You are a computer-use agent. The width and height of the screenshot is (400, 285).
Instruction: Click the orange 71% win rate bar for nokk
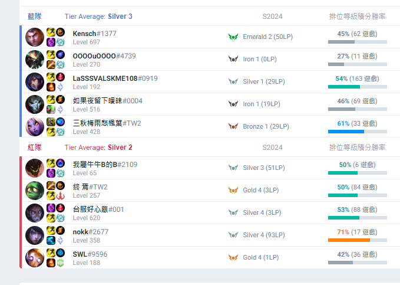349,240
